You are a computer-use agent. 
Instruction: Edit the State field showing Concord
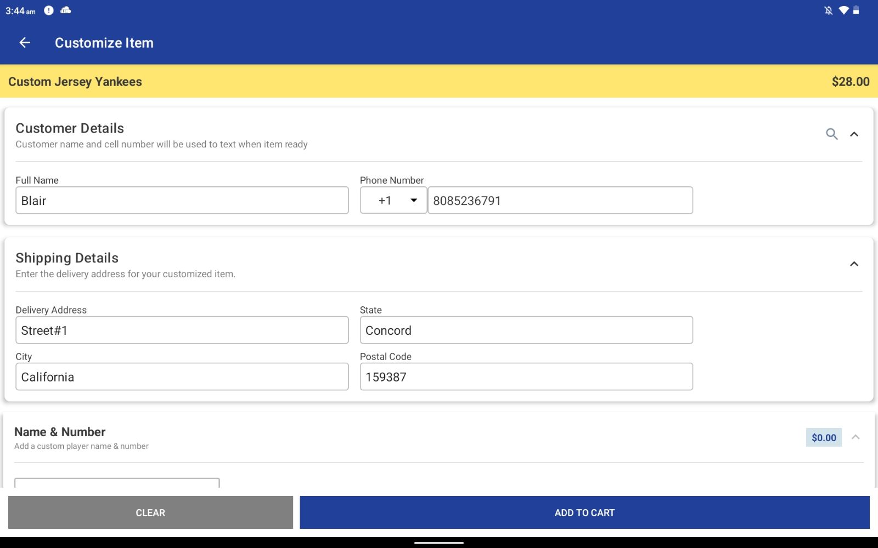click(x=526, y=330)
